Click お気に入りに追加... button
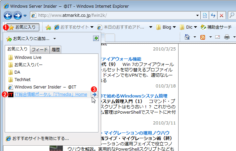Image resolution: width=236 pixels, height=151 pixels. 28,39
